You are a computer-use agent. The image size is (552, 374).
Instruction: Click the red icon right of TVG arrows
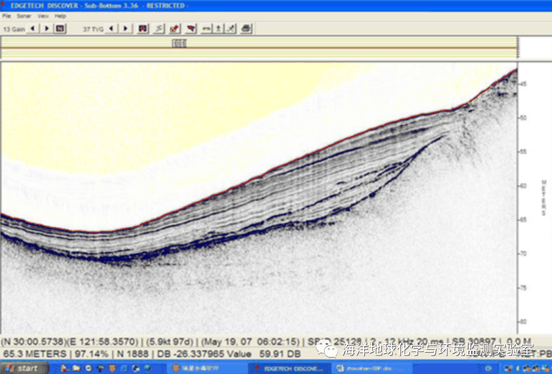(x=143, y=28)
